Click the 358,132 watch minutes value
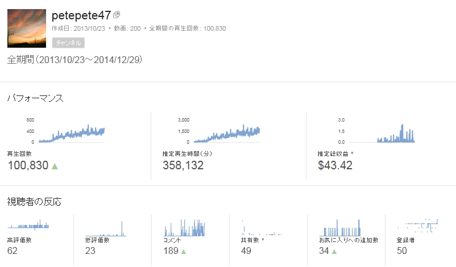The image size is (456, 267). point(183,165)
